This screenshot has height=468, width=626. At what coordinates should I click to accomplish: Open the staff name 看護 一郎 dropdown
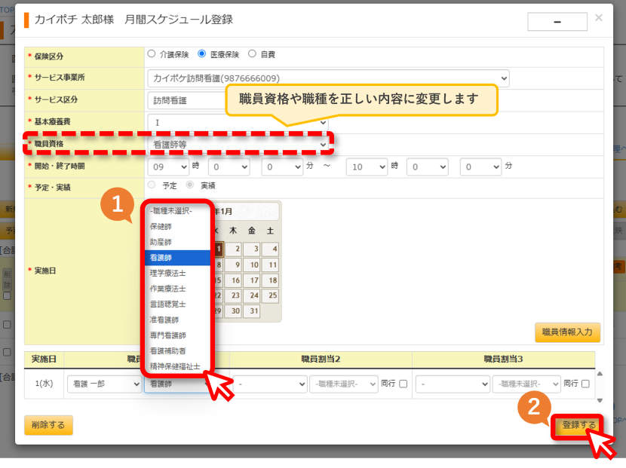[x=105, y=384]
